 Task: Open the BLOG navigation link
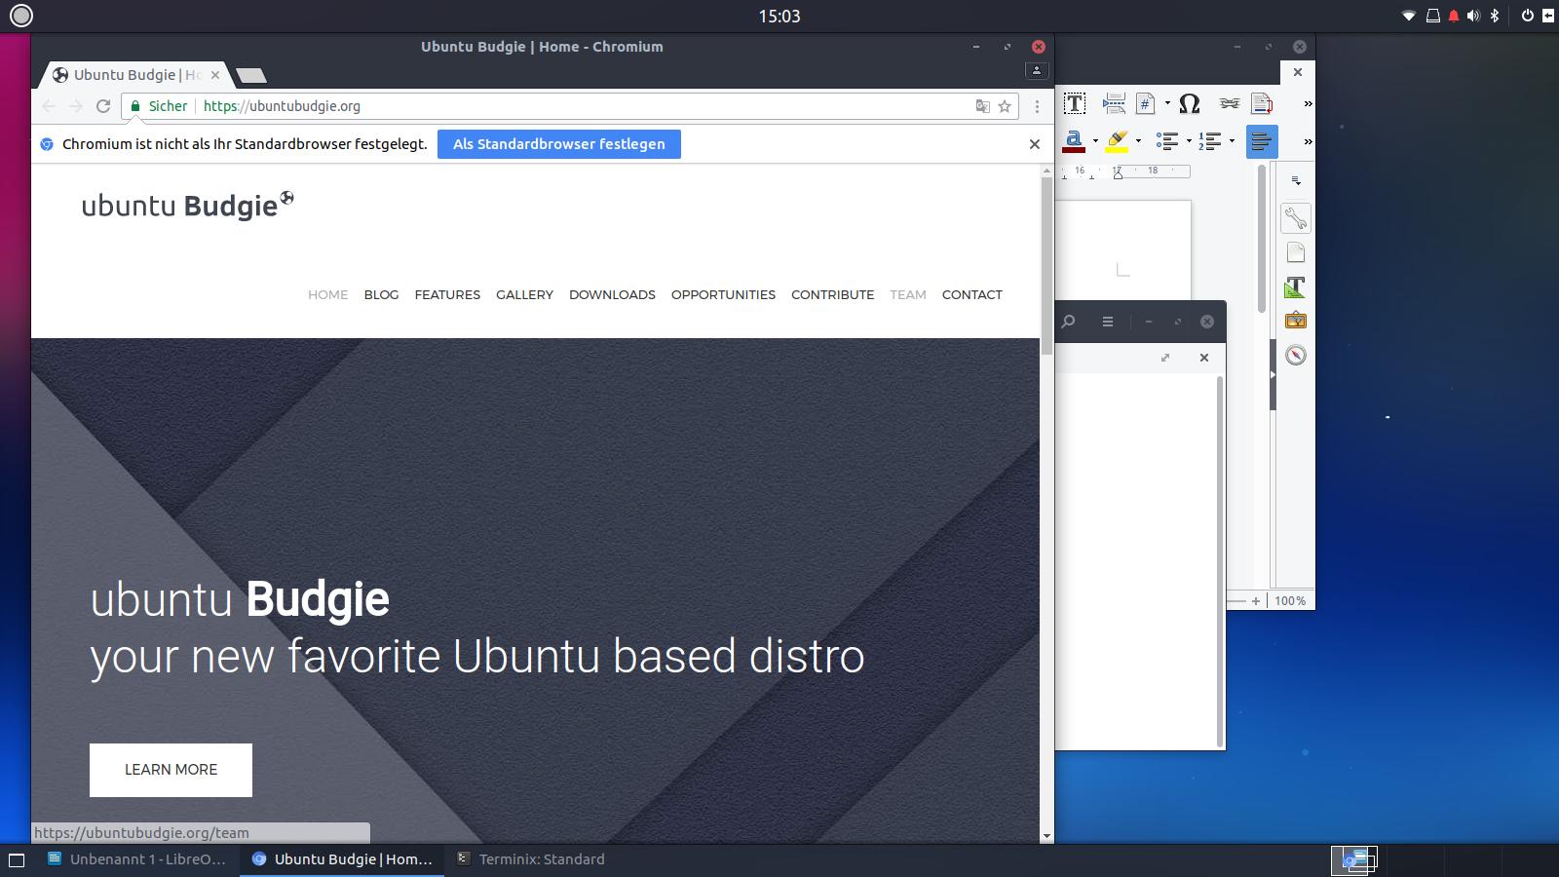point(381,294)
